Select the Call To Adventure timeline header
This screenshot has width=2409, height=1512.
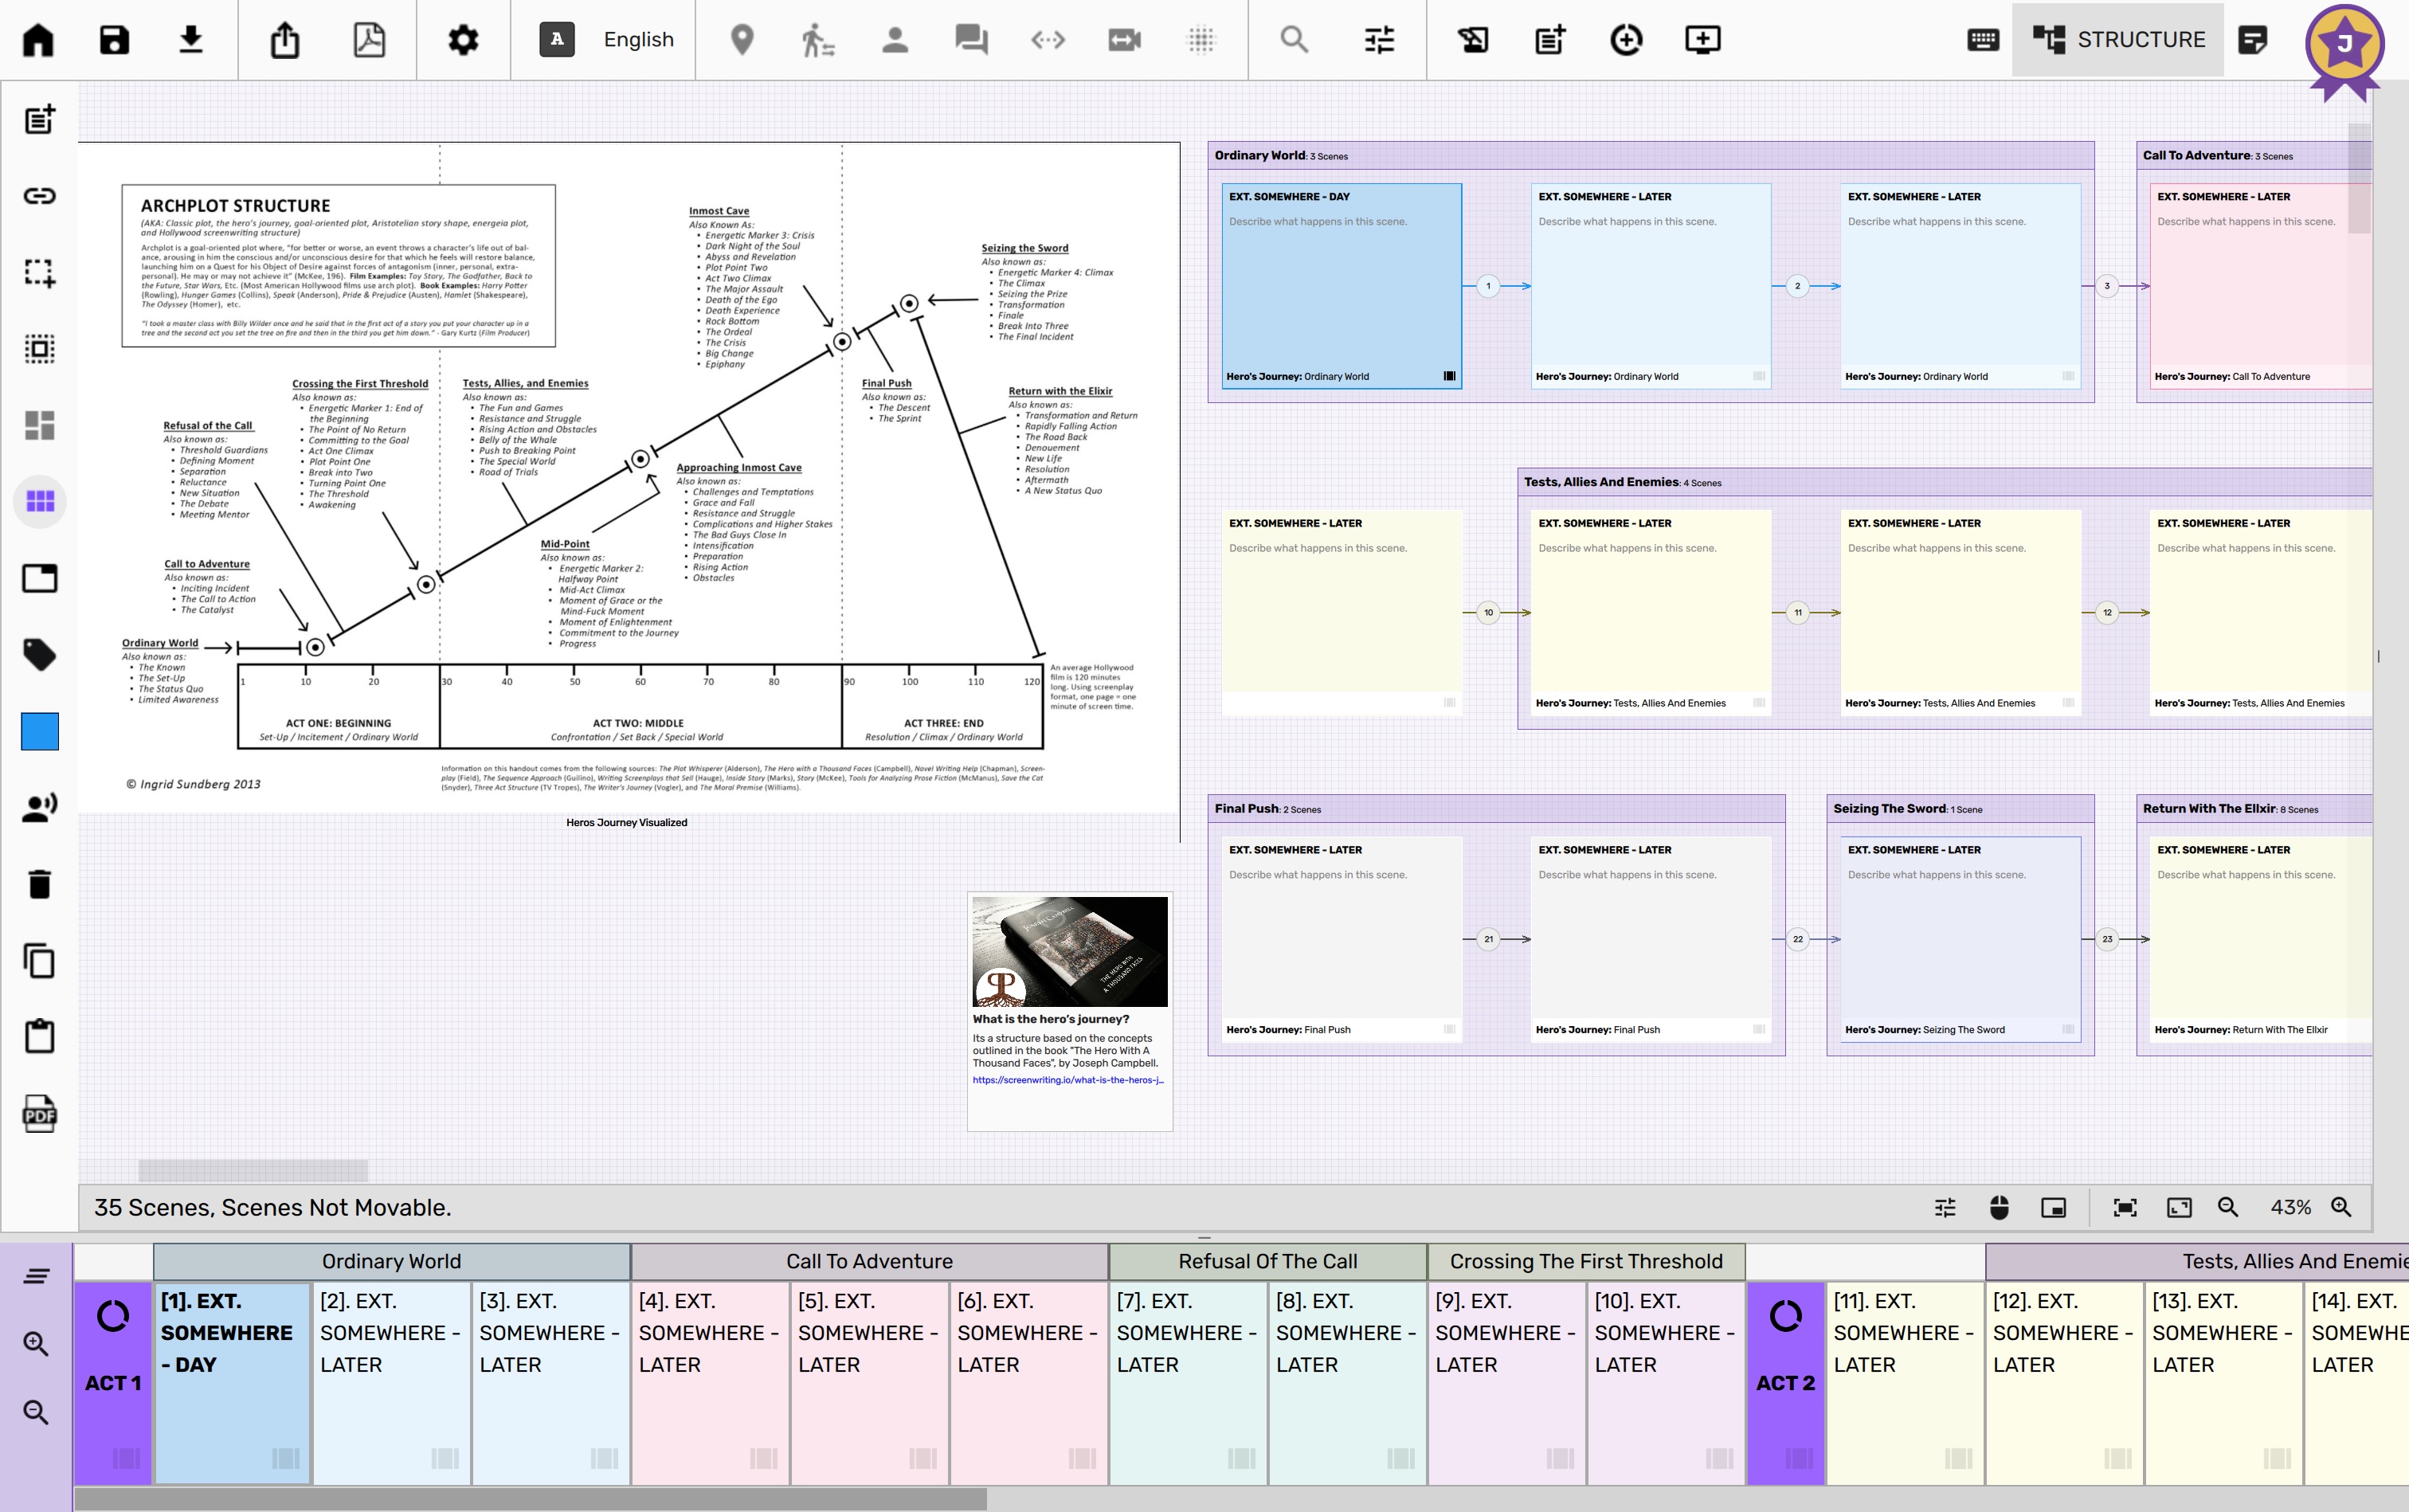point(869,1261)
